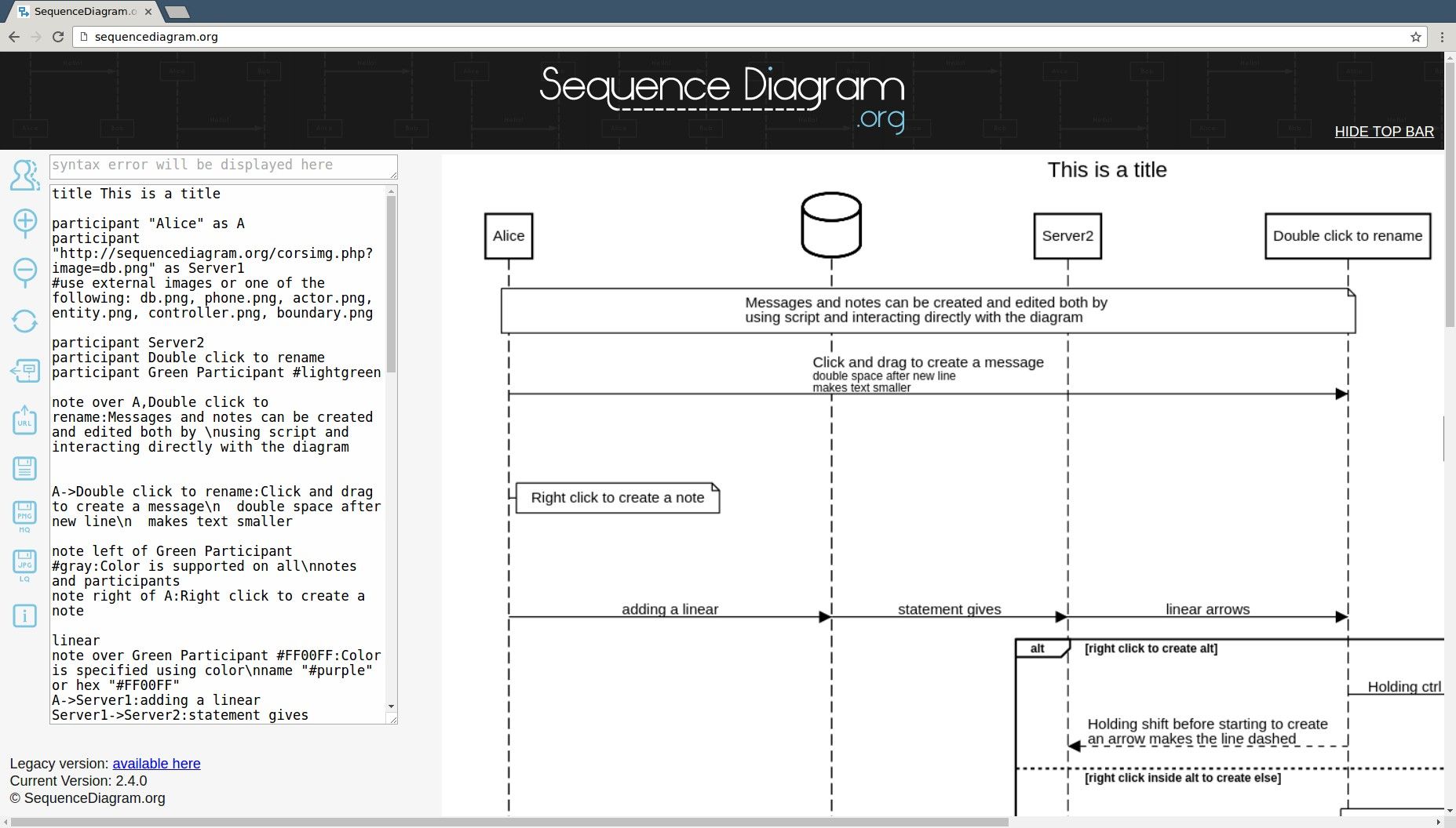Click the script editor vertical scrollbar thumb

point(392,285)
